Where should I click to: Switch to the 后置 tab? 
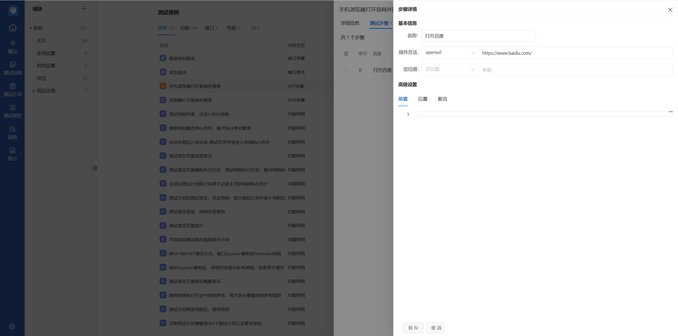coord(423,99)
